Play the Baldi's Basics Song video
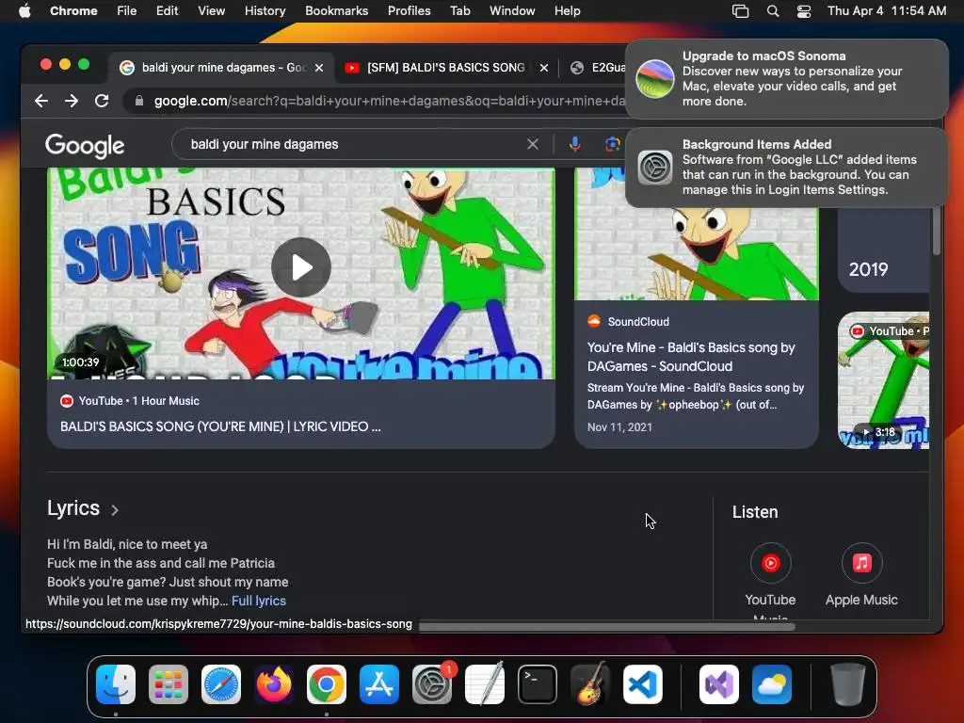 pos(301,266)
